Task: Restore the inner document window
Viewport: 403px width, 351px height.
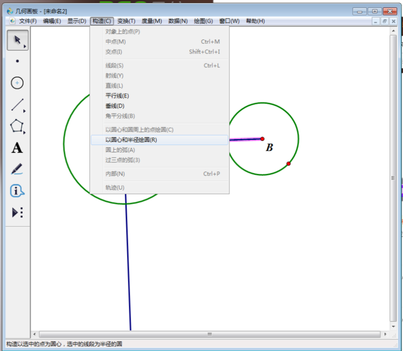Action: pos(384,21)
